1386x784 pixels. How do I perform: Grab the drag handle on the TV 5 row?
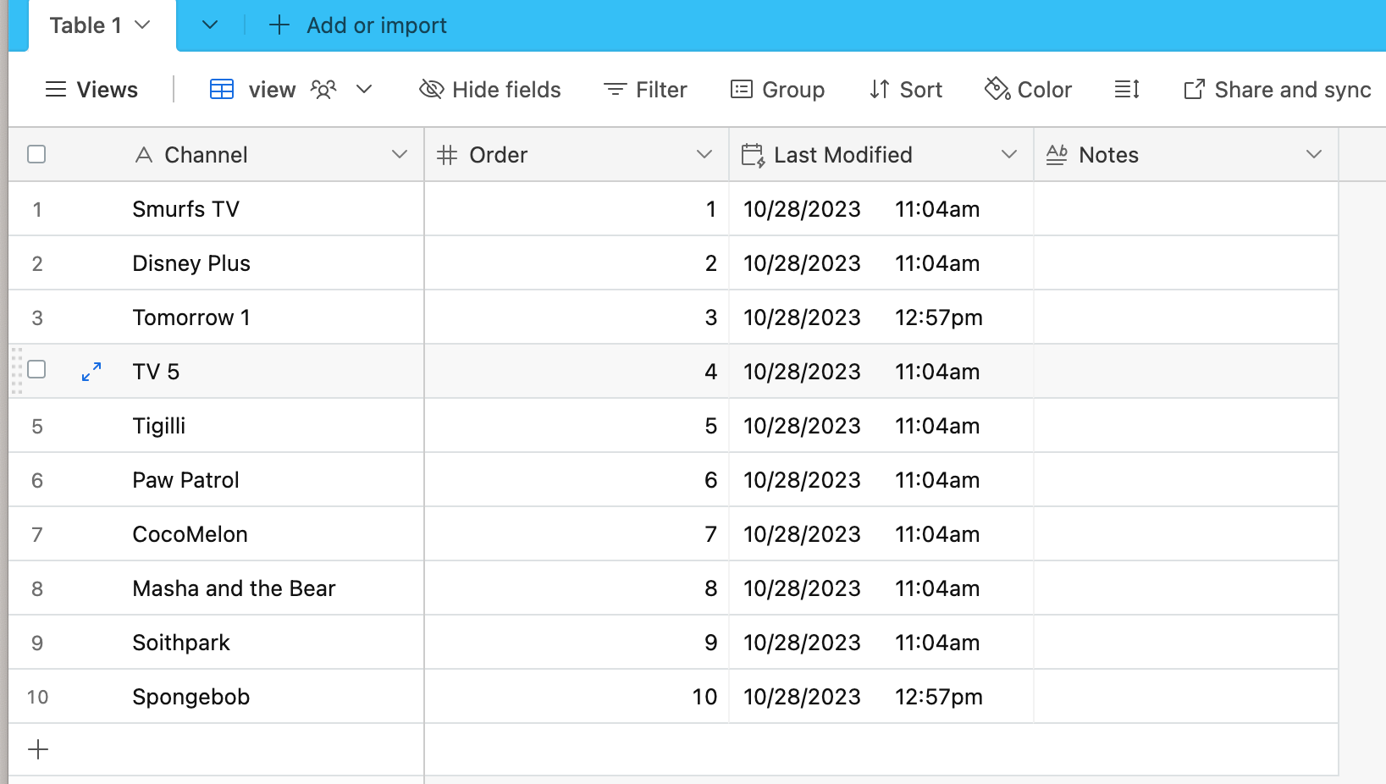pos(17,371)
